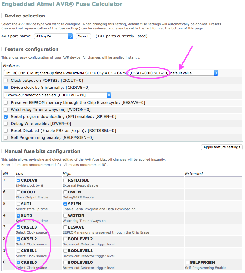Toggle Serial program downloading (SPI) checkbox
The height and width of the screenshot is (273, 245).
(6, 116)
